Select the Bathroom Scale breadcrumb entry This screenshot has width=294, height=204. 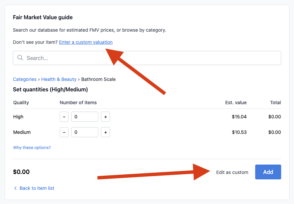pos(98,79)
